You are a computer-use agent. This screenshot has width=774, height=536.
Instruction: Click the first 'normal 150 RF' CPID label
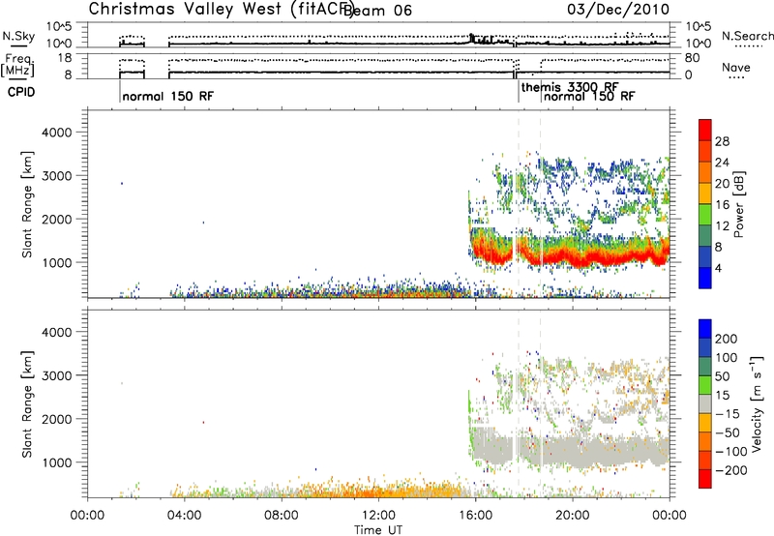(167, 96)
